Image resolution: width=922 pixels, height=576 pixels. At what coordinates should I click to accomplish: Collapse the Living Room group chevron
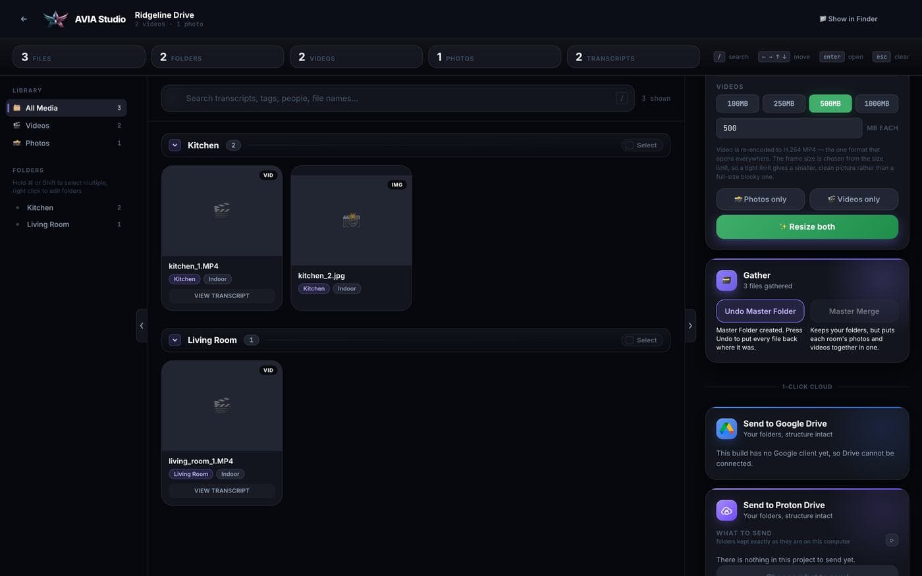[x=175, y=340]
